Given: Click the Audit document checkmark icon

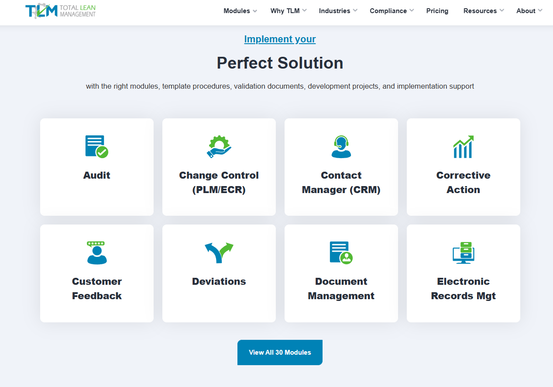Looking at the screenshot, I should click(x=96, y=146).
